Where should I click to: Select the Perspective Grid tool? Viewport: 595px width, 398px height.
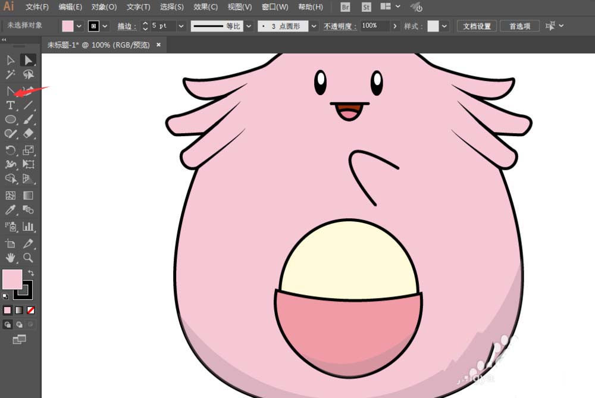[29, 178]
